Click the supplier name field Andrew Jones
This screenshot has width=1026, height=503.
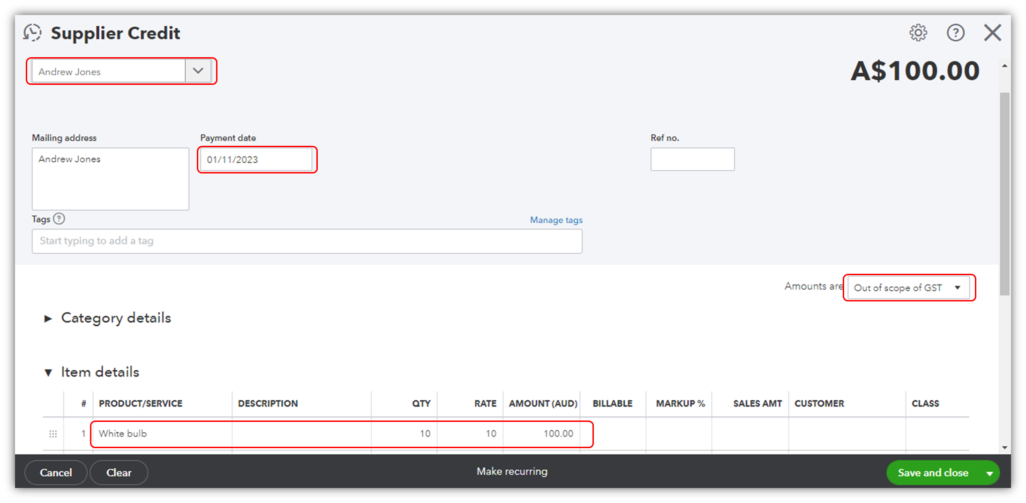pos(109,71)
